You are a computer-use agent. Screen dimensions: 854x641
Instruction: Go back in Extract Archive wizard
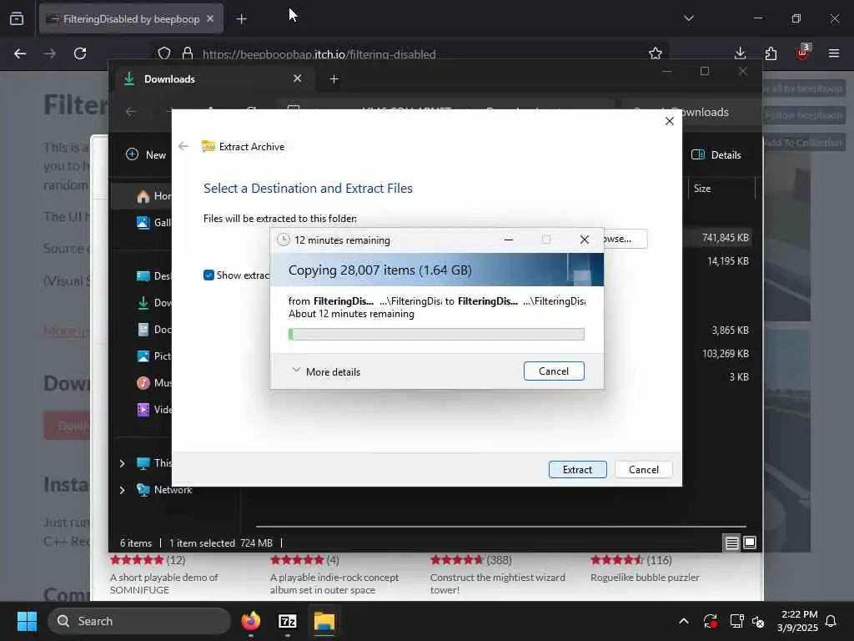[x=183, y=146]
